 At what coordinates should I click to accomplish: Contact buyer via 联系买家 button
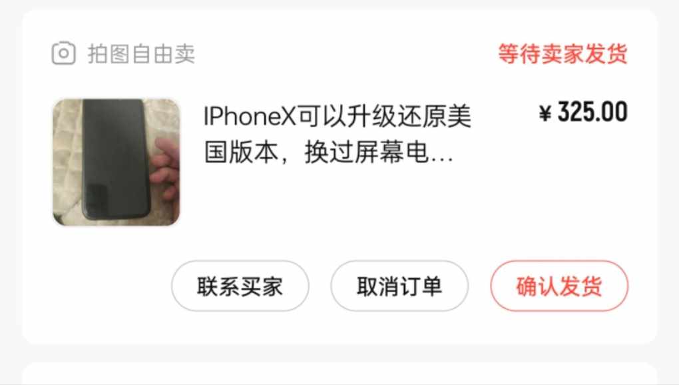[x=240, y=286]
